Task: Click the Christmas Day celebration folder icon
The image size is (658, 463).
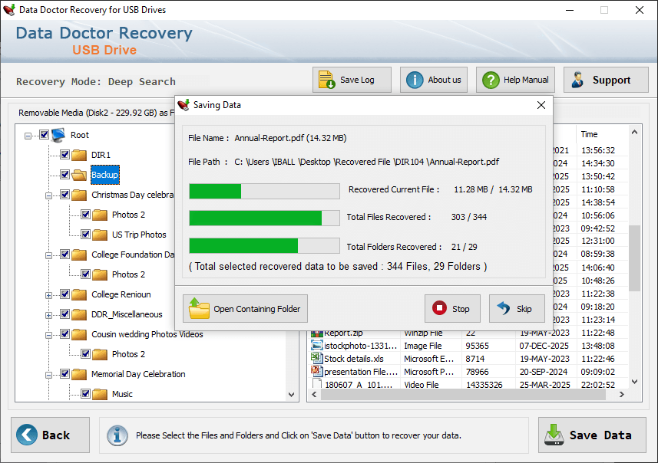Action: 79,195
